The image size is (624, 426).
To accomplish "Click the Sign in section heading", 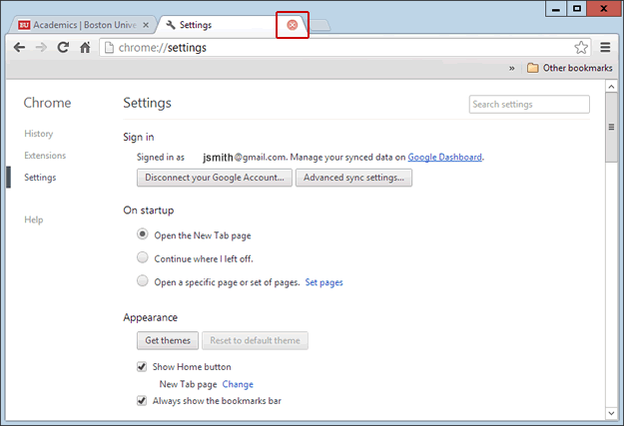I will point(139,138).
